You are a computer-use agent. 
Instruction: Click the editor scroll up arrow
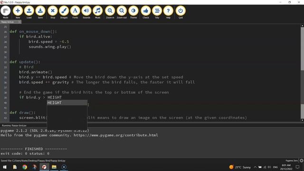302,26
